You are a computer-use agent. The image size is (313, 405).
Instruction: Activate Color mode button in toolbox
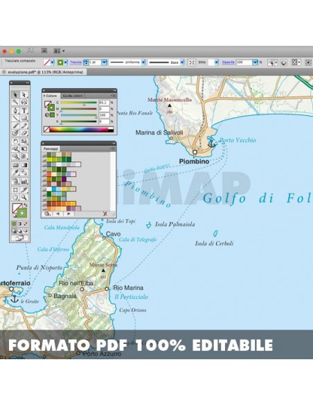(14, 224)
